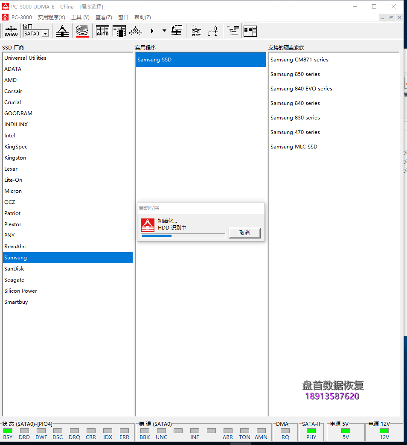Select Samsung 830 series family
The image size is (407, 445).
pos(334,117)
